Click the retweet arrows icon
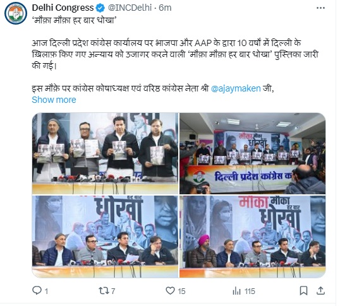This screenshot has height=306, width=352. point(104,291)
